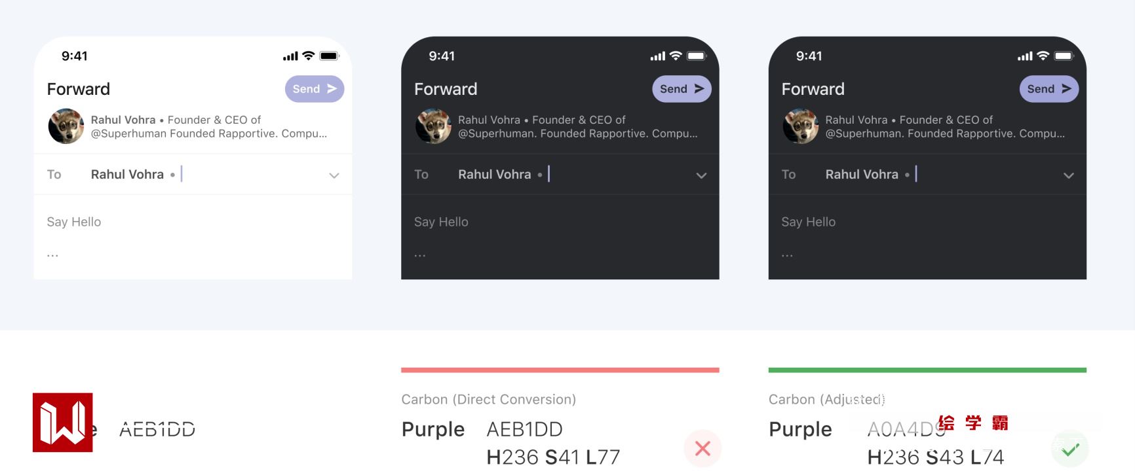Click Send in the right adjusted mockup
The height and width of the screenshot is (475, 1135).
(1048, 89)
